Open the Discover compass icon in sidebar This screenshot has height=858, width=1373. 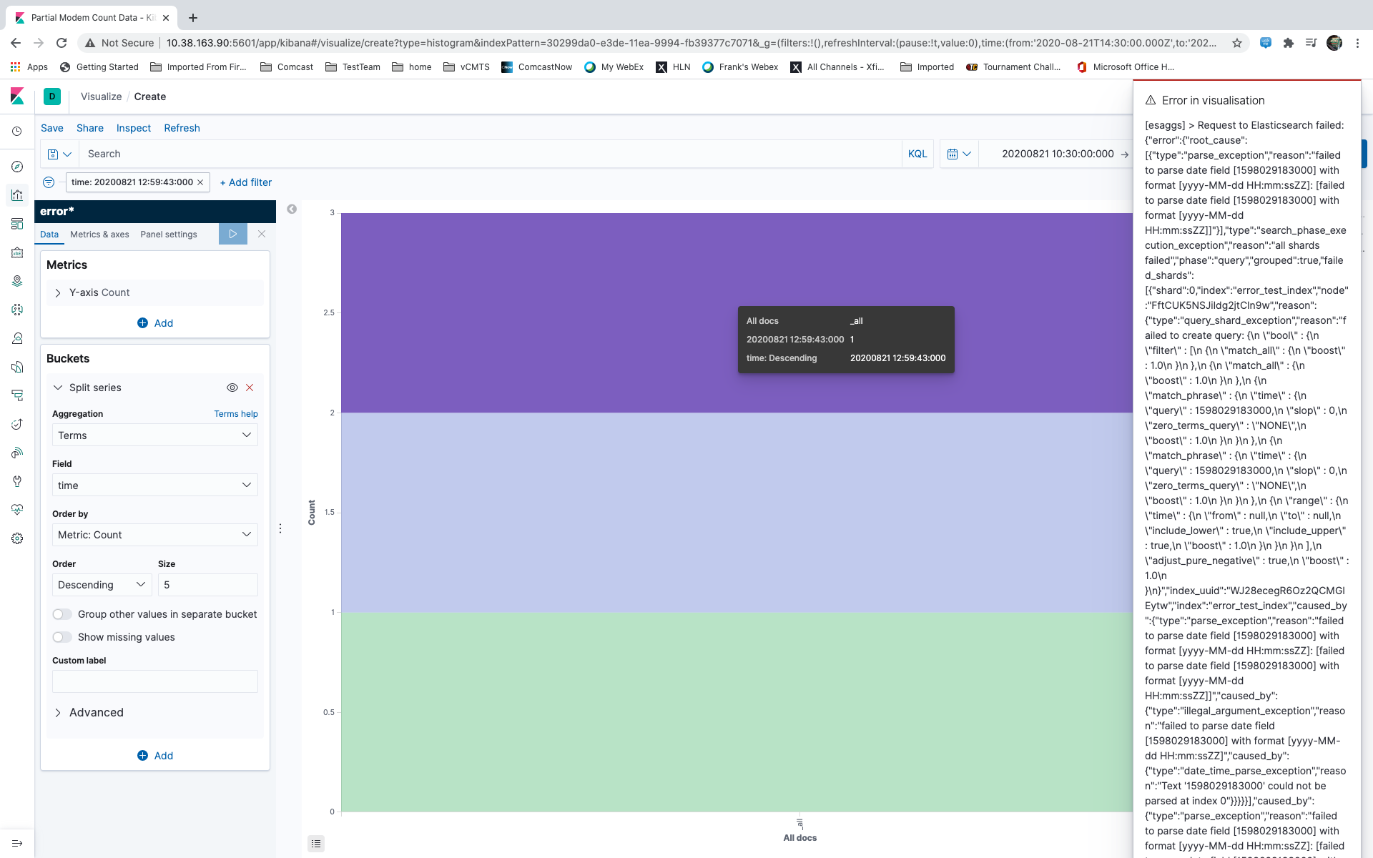[x=17, y=167]
